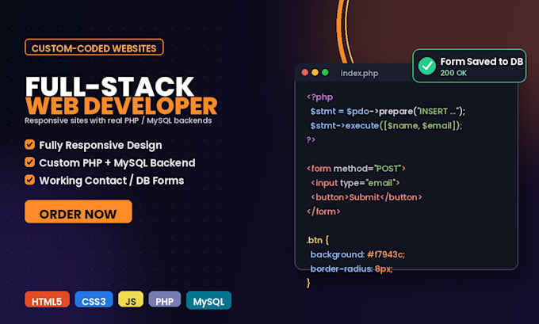Viewport: 539px width, 324px height.
Task: Click the <?php opening tag line
Action: pyautogui.click(x=319, y=97)
